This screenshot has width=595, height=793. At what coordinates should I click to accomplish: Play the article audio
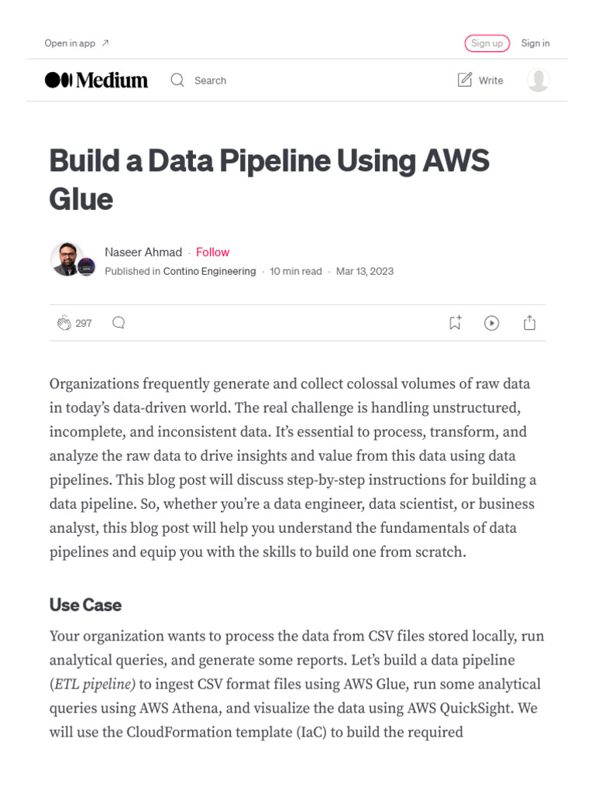(491, 323)
